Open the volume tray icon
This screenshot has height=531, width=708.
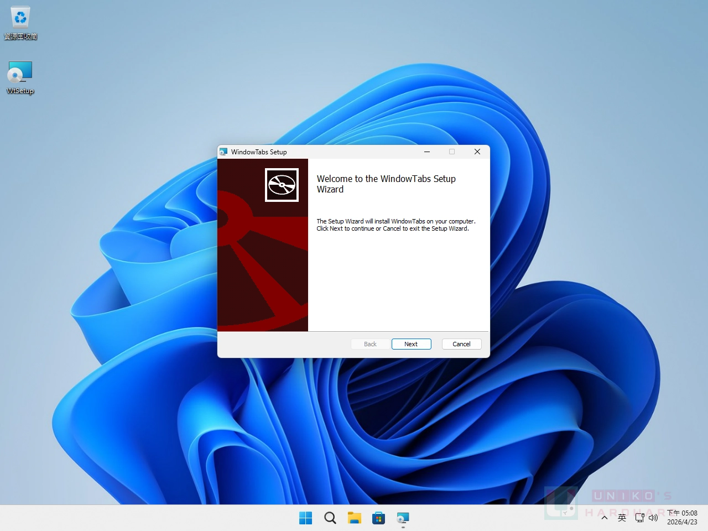pos(653,518)
